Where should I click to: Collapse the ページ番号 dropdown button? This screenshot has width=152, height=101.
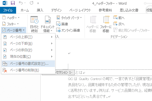14,30
